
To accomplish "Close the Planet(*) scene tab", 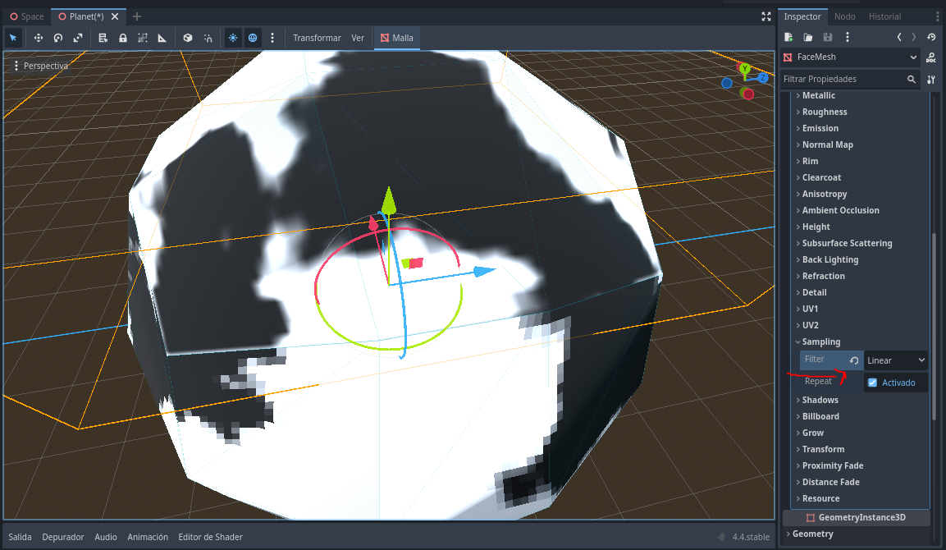I will (x=115, y=17).
